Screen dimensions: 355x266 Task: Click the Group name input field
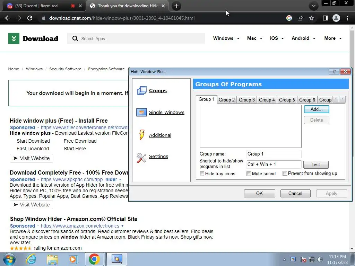(x=274, y=154)
